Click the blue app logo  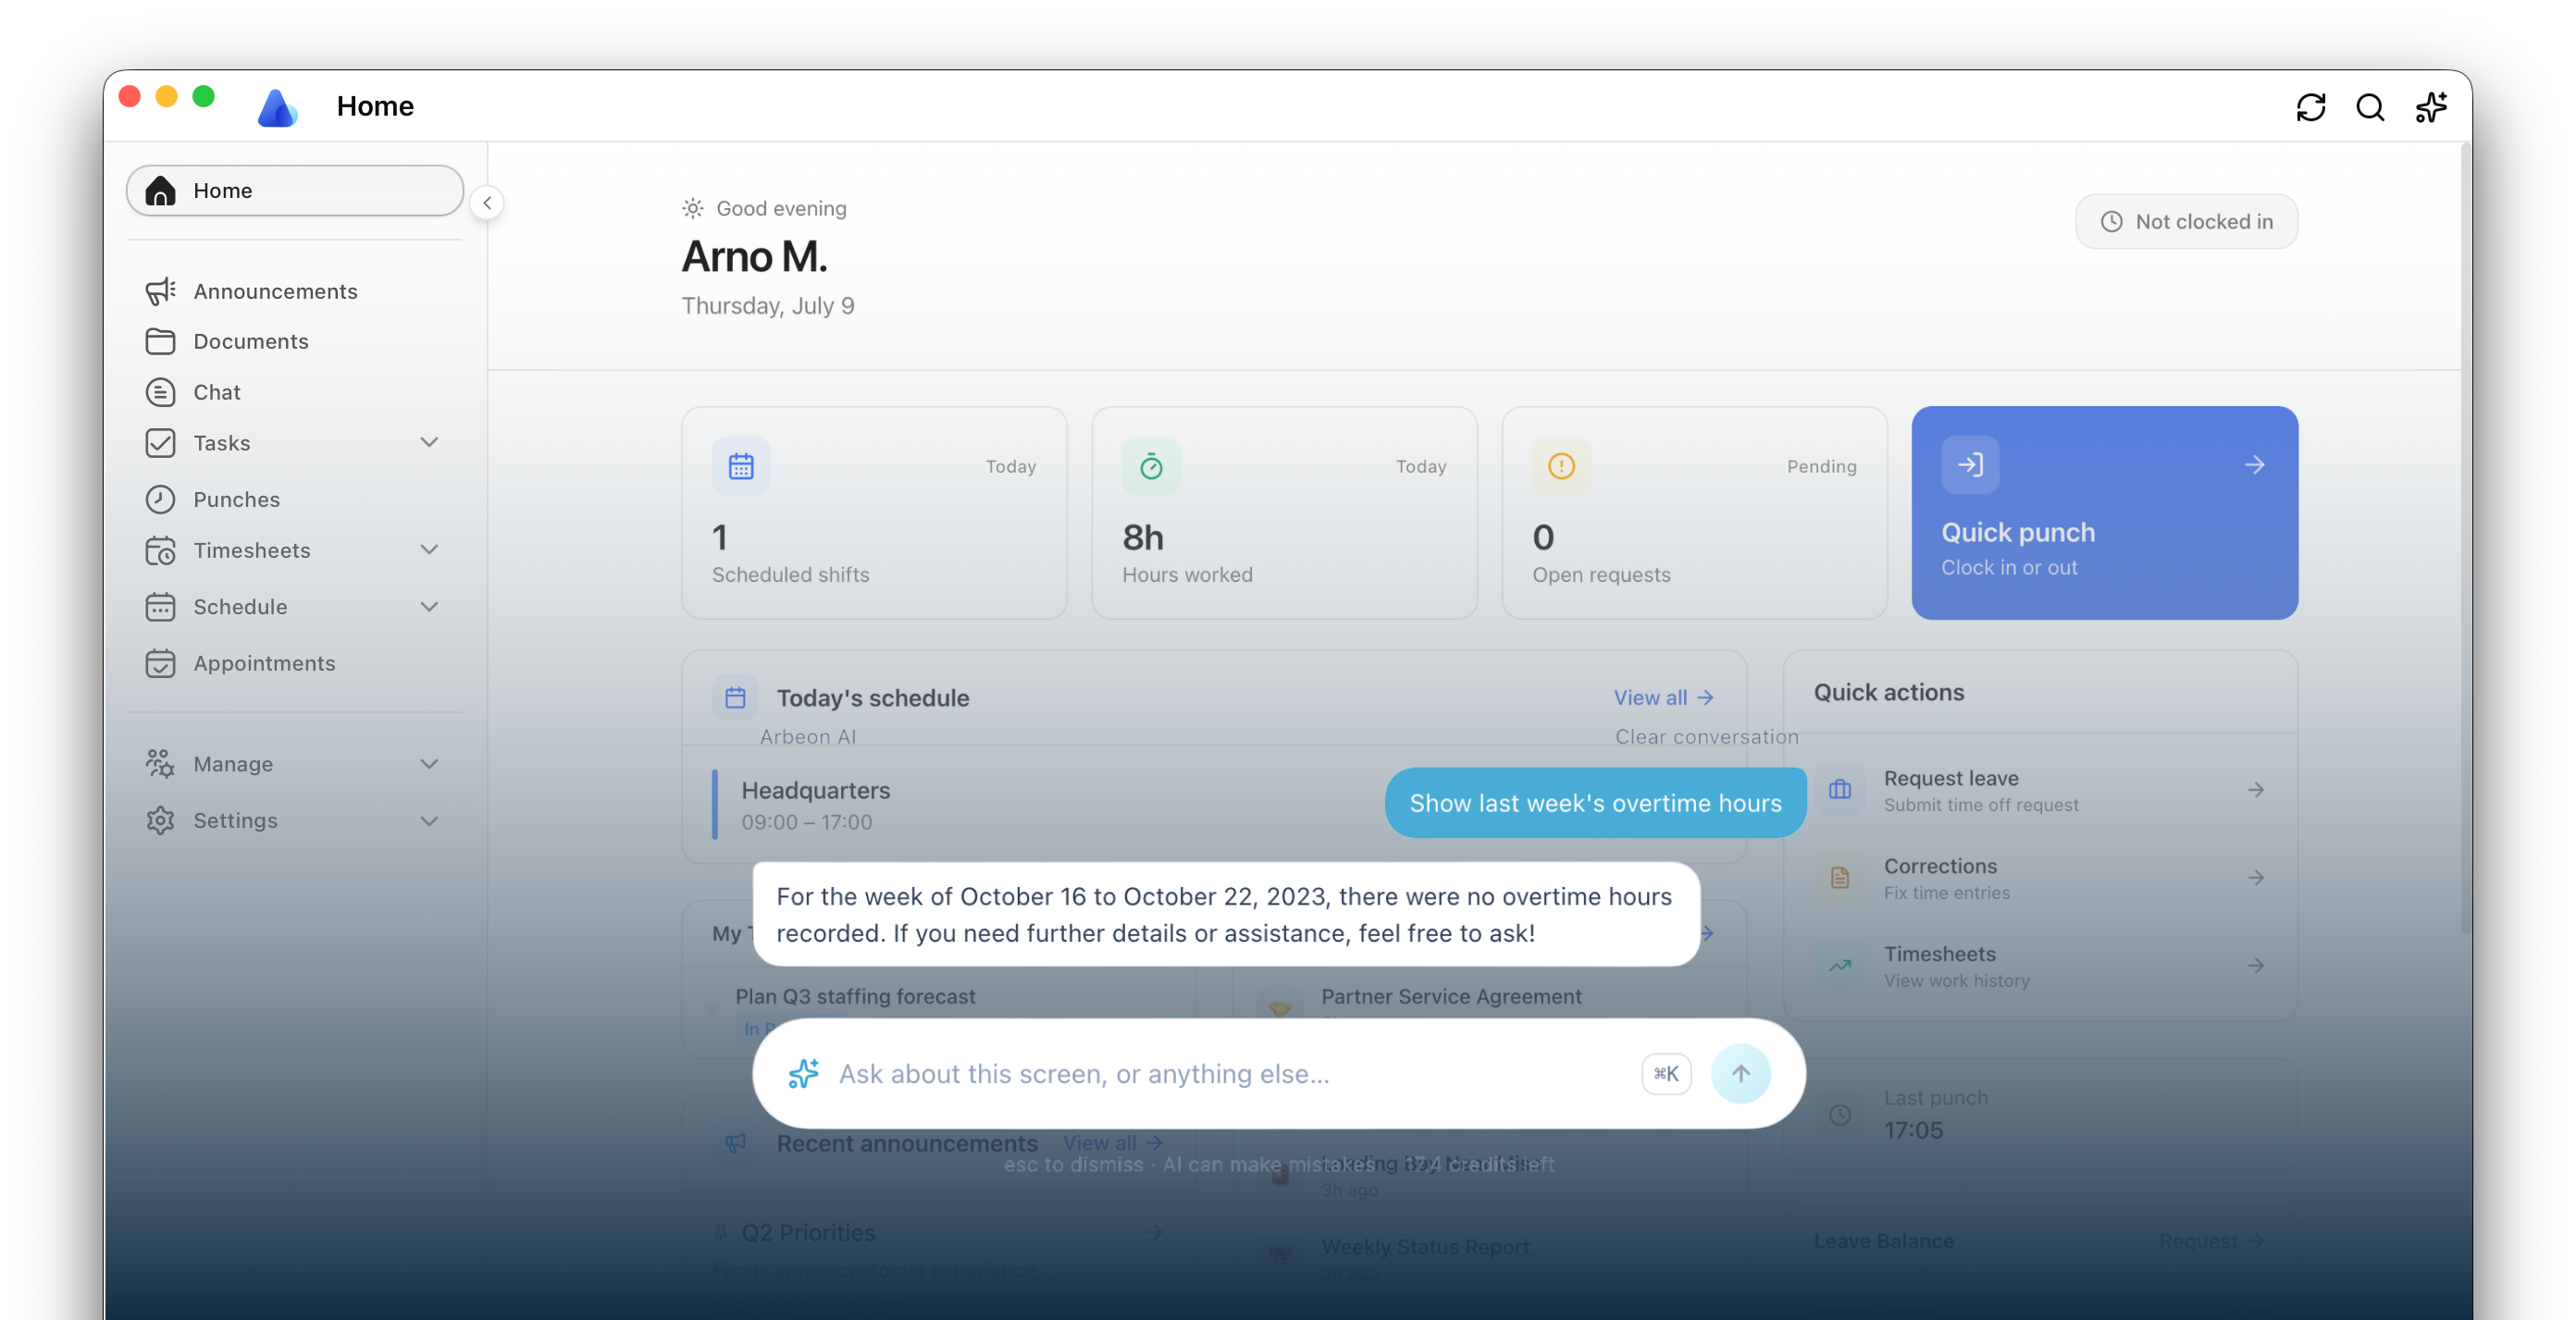[x=277, y=107]
